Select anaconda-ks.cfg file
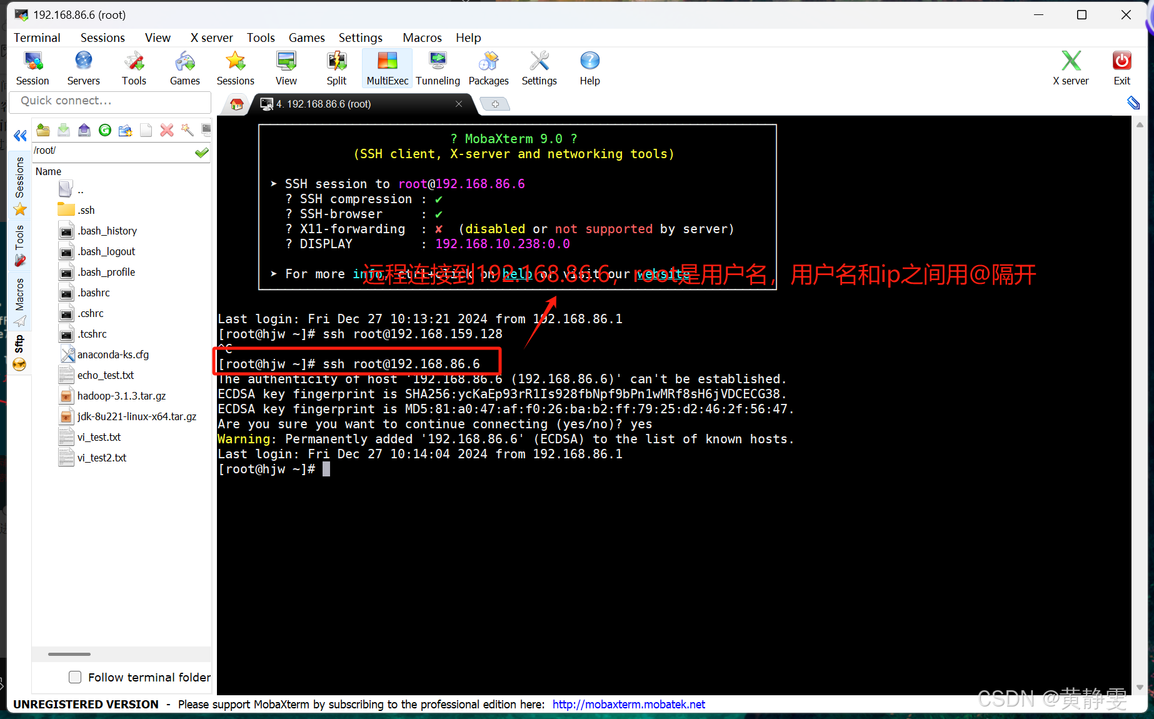The height and width of the screenshot is (719, 1154). click(x=104, y=354)
